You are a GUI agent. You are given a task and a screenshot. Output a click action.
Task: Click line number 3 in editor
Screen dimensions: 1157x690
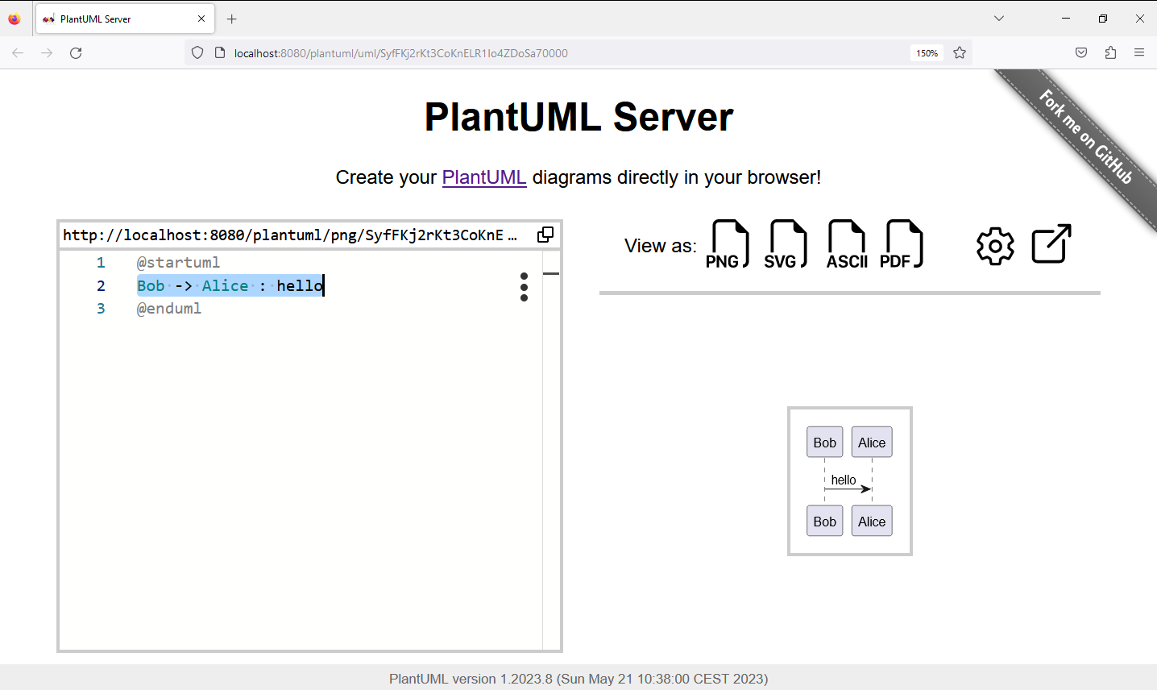click(x=101, y=309)
